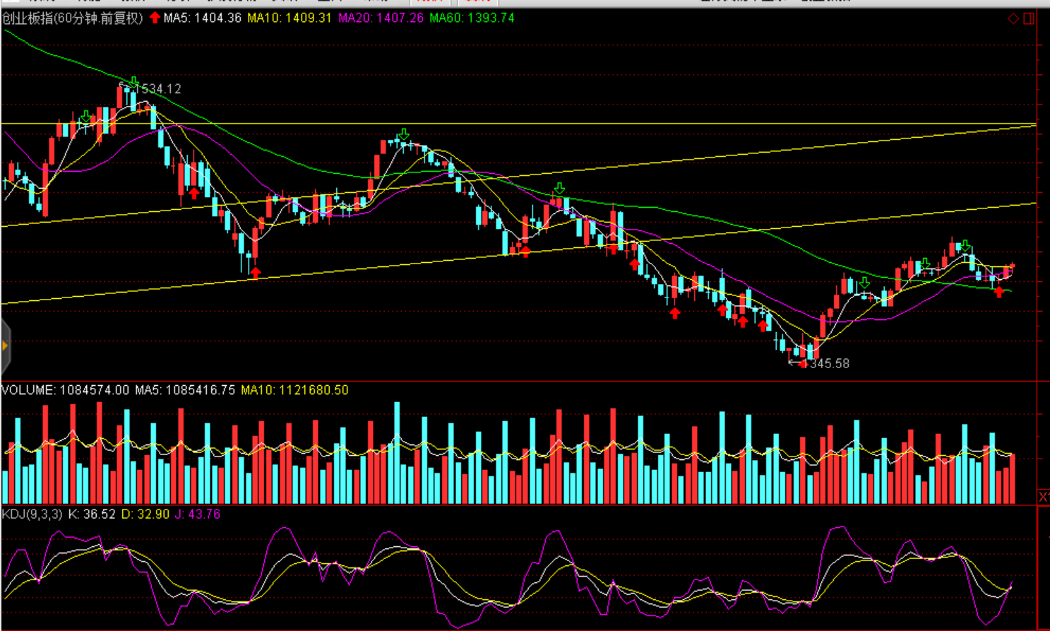
Task: Click the red diamond icon in chart header
Action: (1013, 18)
